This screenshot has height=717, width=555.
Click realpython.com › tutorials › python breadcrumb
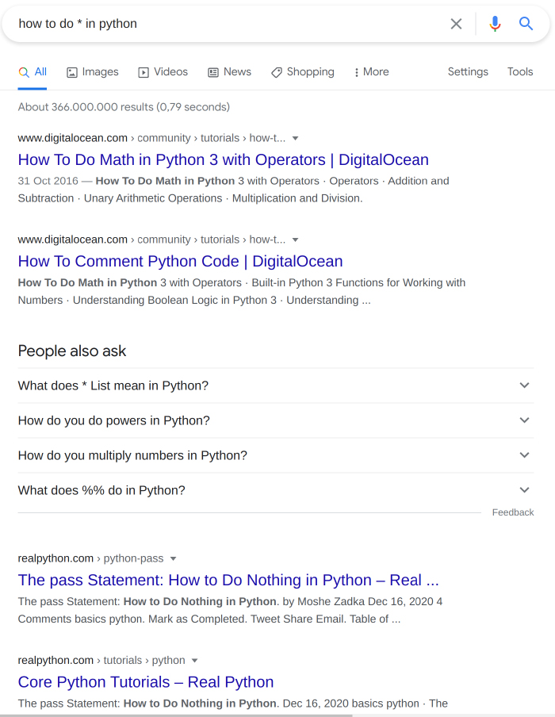[101, 661]
